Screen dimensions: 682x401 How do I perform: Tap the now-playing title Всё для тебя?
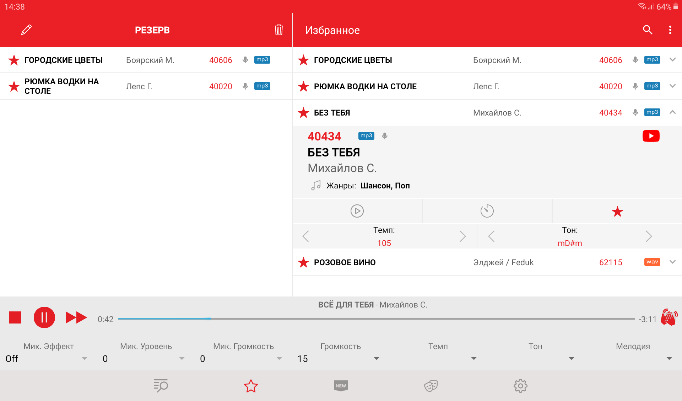[x=346, y=305]
